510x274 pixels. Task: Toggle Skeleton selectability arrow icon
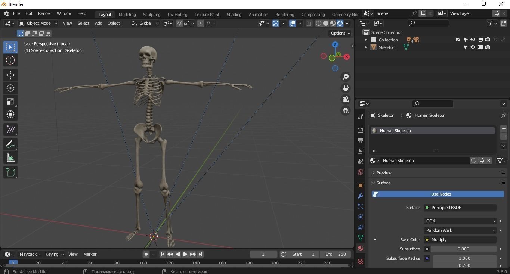[x=465, y=47]
